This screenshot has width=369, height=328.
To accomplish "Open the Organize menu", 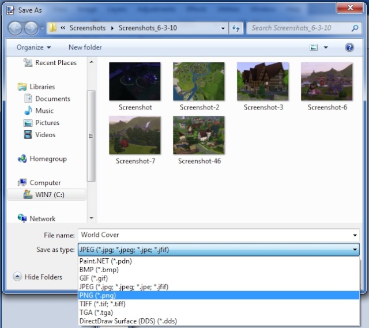I will [x=33, y=47].
